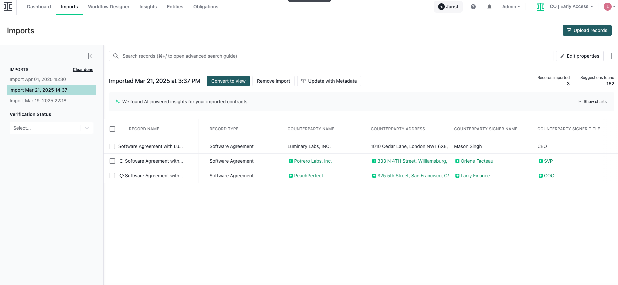Click the RECORD NAME column header
The image size is (618, 285).
pos(144,129)
